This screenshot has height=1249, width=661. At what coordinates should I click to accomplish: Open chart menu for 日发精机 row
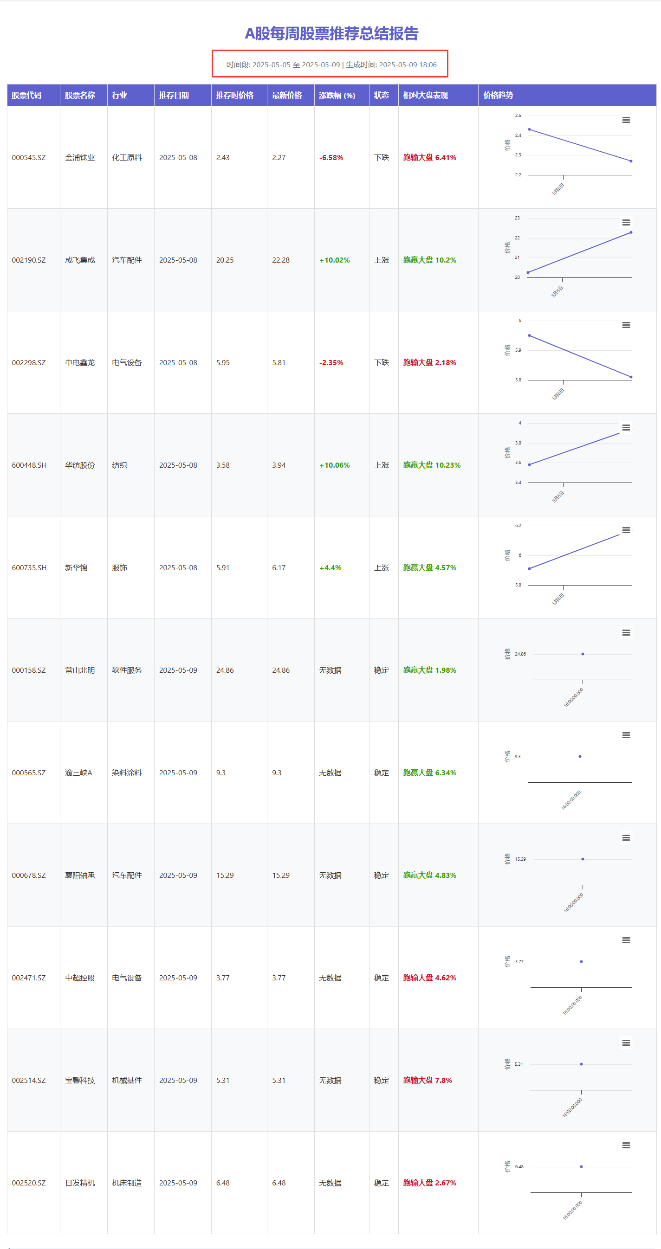click(x=626, y=1145)
